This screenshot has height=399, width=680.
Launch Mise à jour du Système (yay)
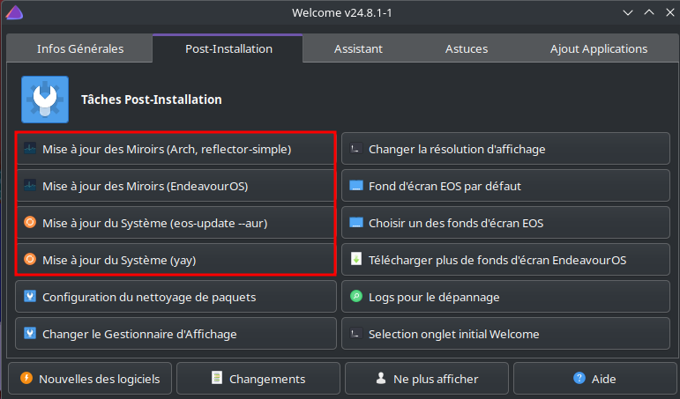point(176,260)
